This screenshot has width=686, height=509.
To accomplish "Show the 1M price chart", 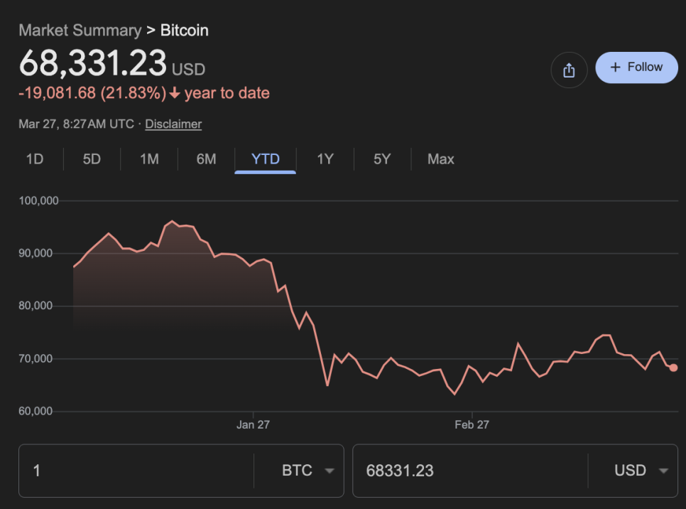I will point(149,159).
